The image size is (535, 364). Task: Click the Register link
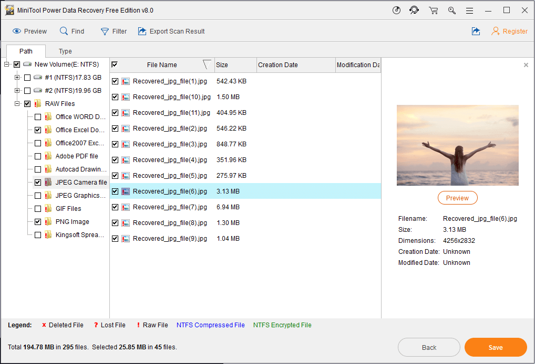515,31
